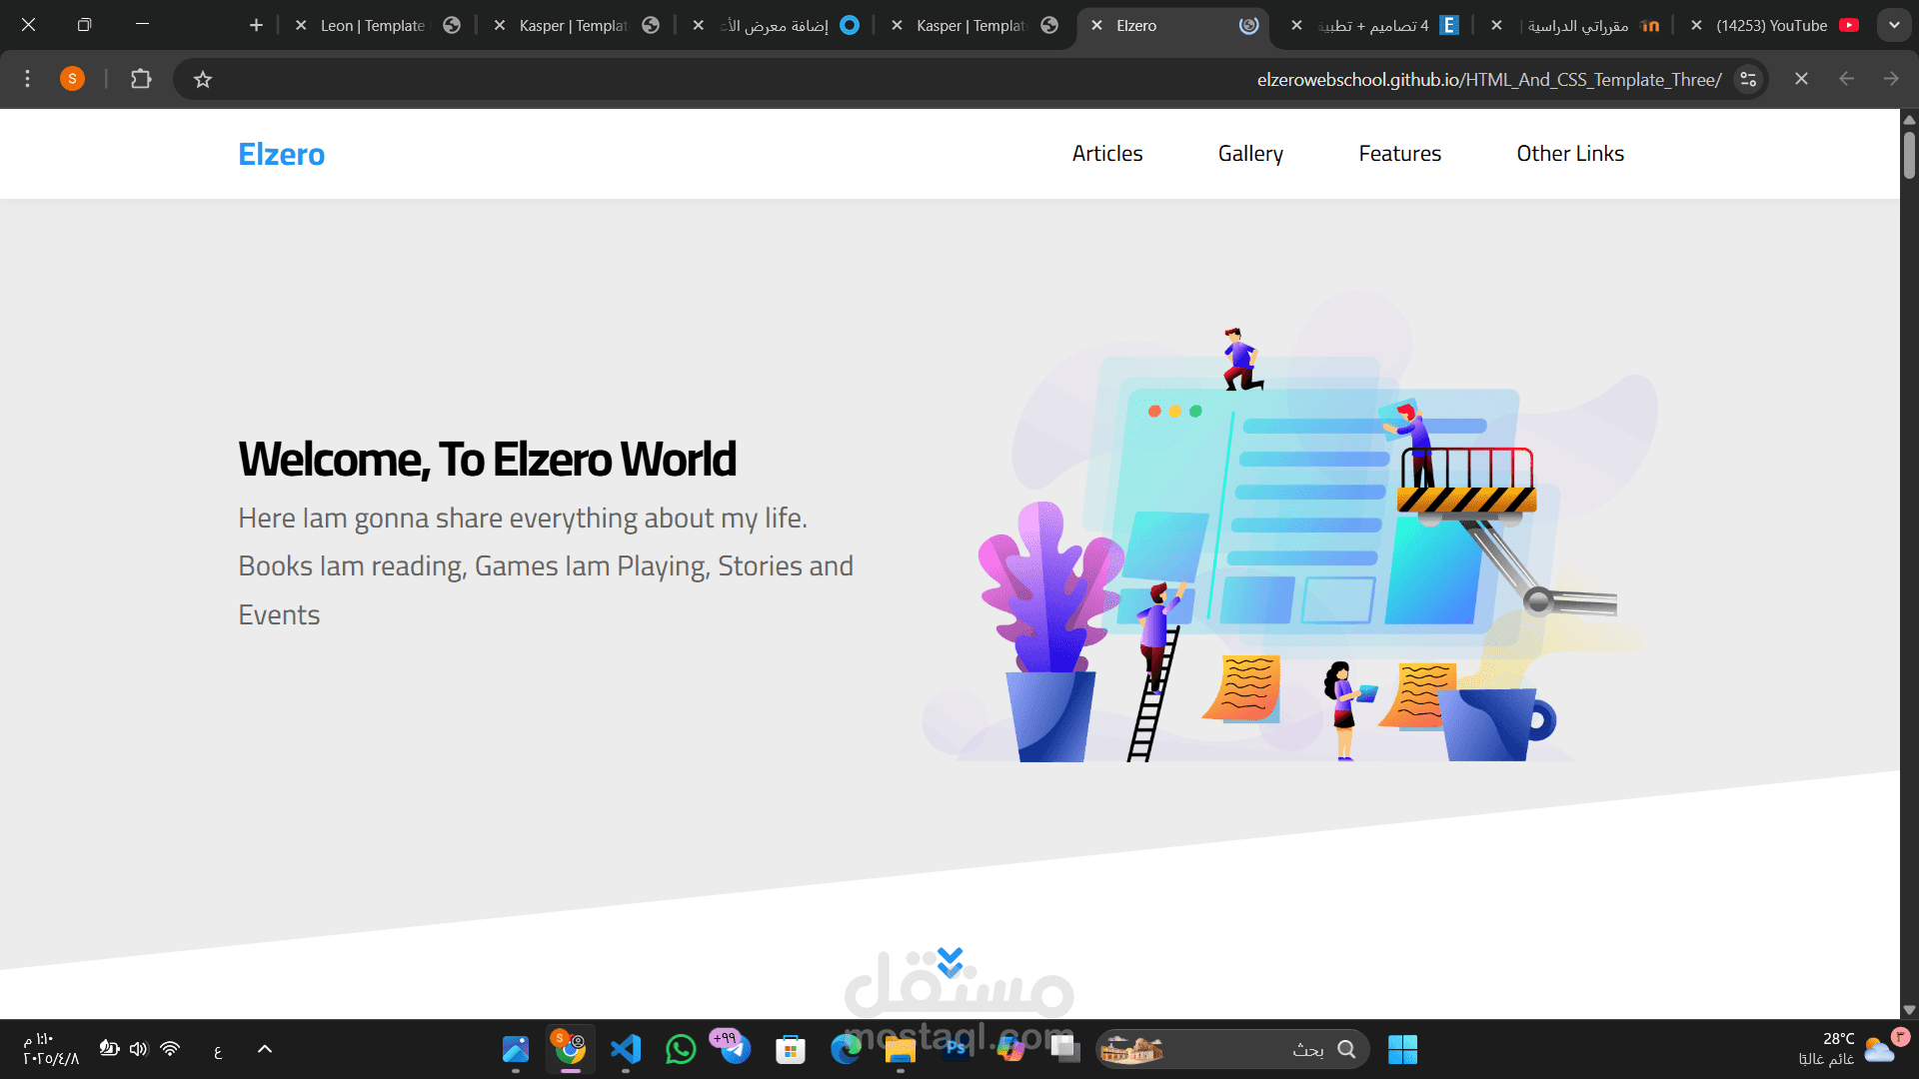
Task: Click the page scrollbar thumb
Action: 1909,155
